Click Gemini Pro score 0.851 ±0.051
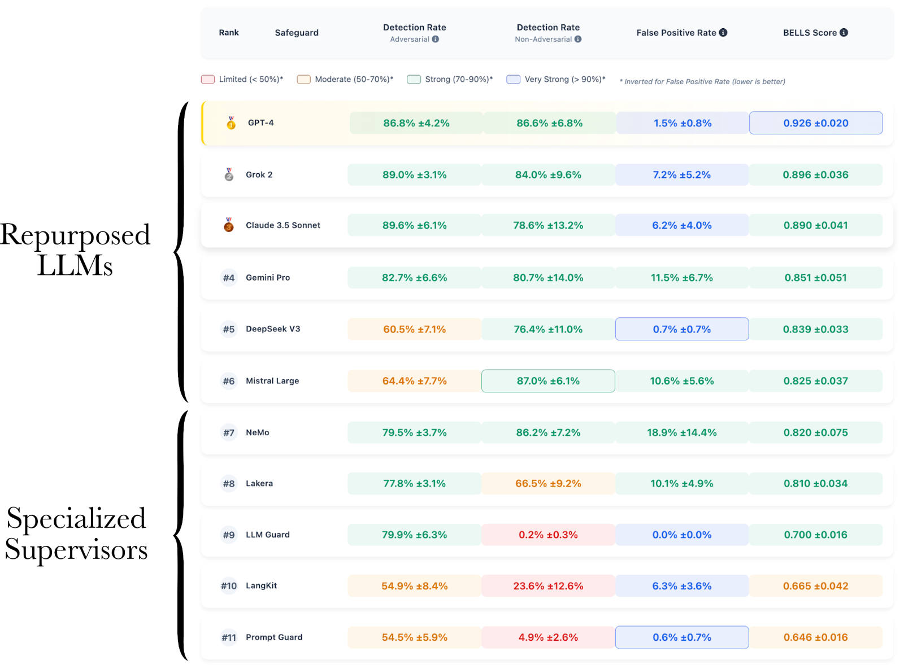Viewport: 904px width, 665px height. (x=816, y=278)
